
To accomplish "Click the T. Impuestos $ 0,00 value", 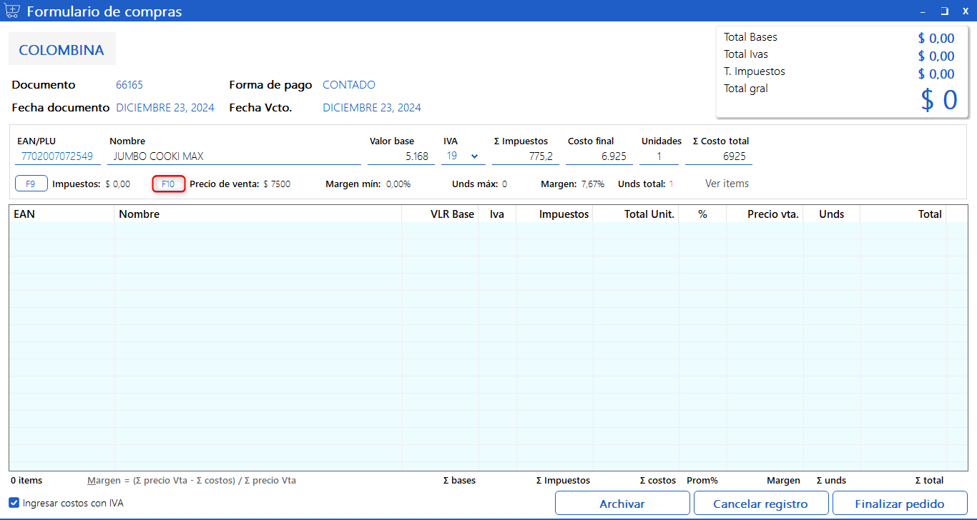I will tap(936, 74).
